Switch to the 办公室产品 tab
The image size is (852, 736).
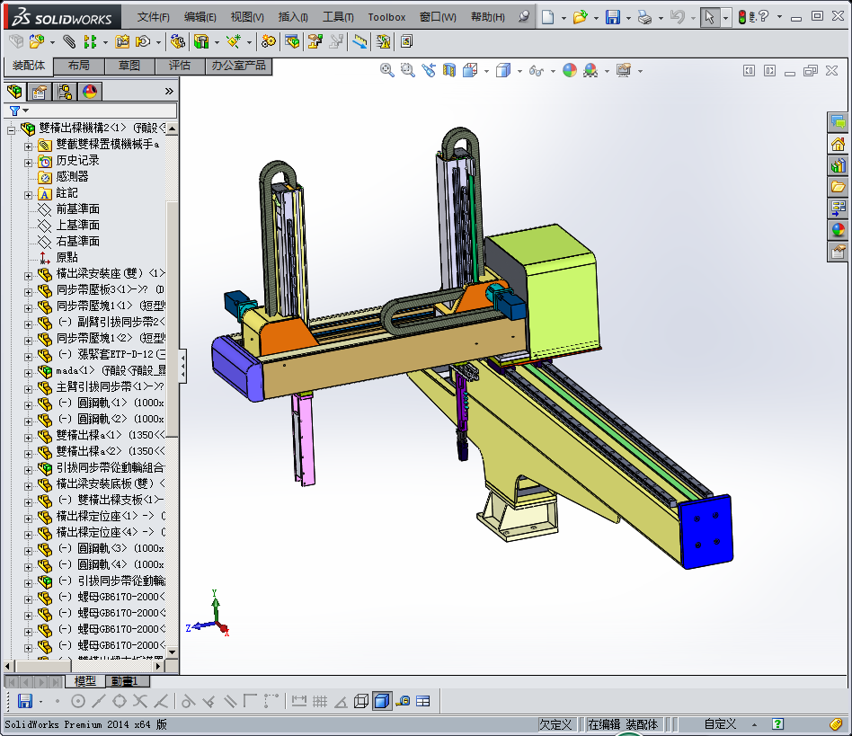(238, 66)
